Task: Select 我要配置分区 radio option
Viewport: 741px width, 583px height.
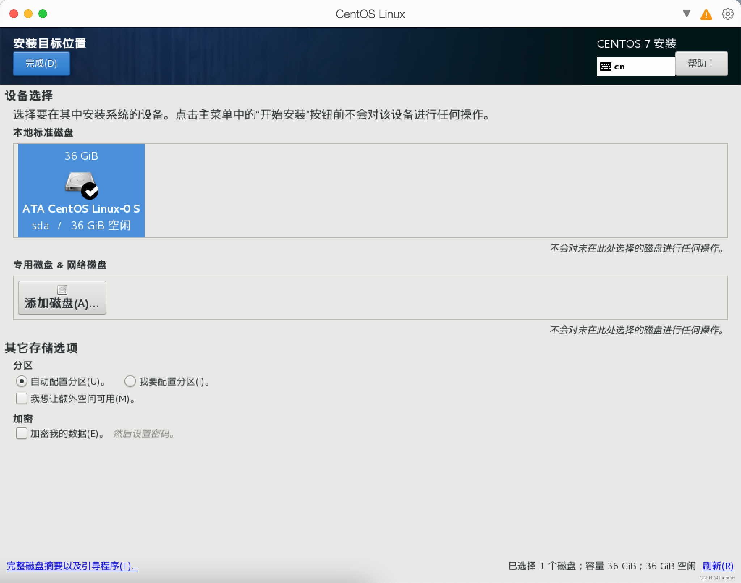Action: [x=130, y=381]
